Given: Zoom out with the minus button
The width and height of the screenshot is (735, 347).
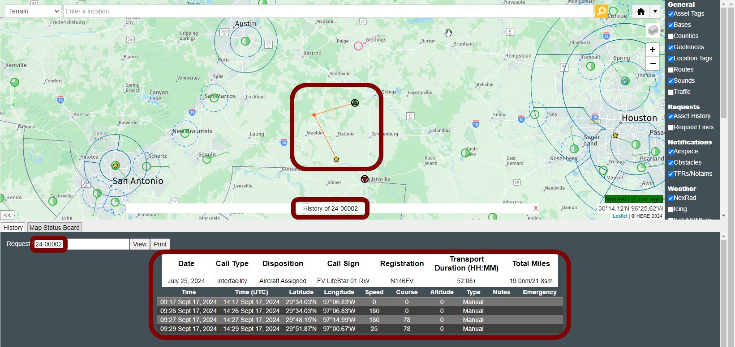Looking at the screenshot, I should 653,63.
